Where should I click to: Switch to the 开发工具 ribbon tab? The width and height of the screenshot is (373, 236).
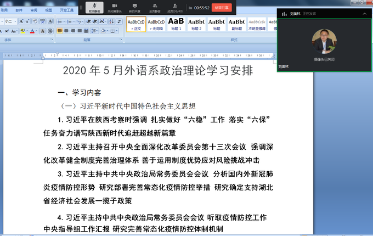[66, 10]
